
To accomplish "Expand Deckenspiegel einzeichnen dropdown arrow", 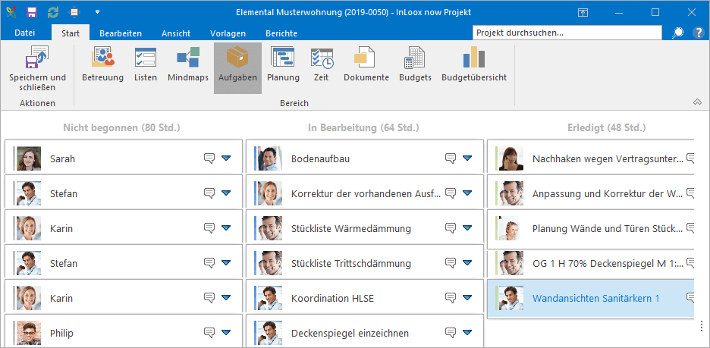I will pyautogui.click(x=467, y=333).
